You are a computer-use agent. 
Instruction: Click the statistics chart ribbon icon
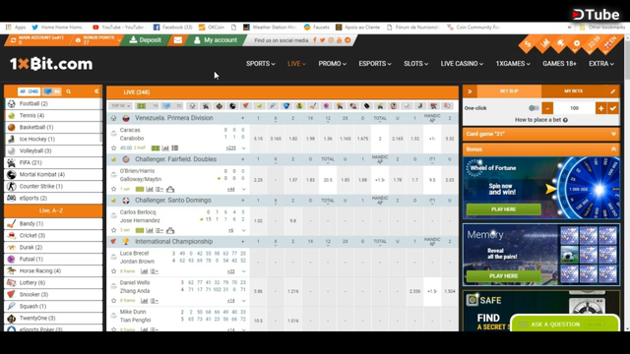point(544,42)
